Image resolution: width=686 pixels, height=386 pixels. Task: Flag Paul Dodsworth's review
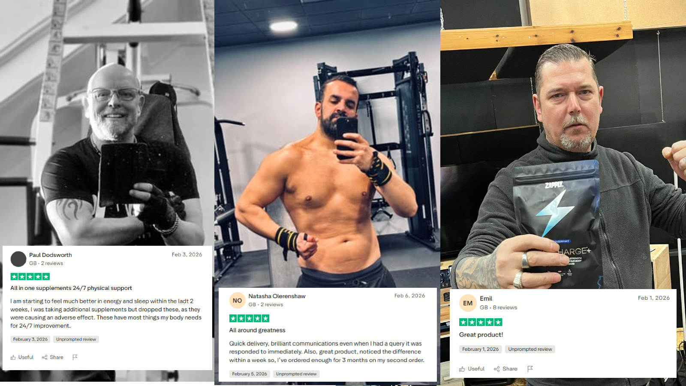tap(75, 357)
